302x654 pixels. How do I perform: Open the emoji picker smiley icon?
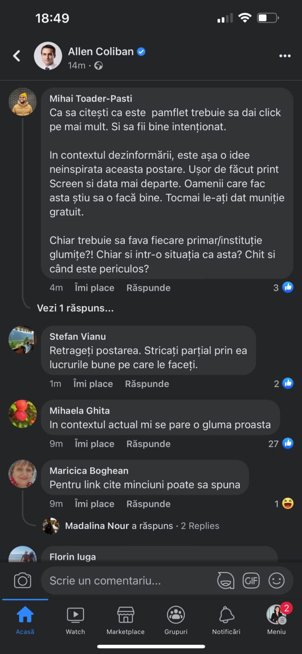(x=276, y=580)
